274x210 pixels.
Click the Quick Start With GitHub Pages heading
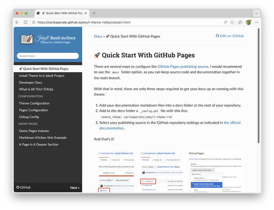tap(144, 55)
